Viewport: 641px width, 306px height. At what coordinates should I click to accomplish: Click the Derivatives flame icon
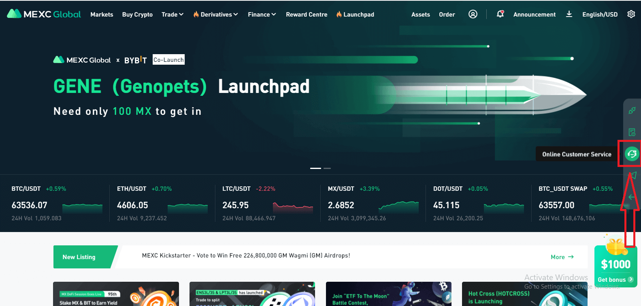click(196, 14)
